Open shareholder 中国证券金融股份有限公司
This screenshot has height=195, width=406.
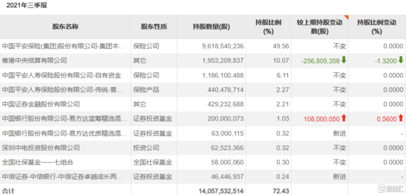(x=41, y=104)
